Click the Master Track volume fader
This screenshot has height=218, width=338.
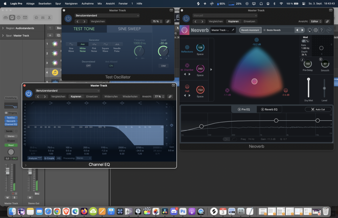click(x=8, y=171)
